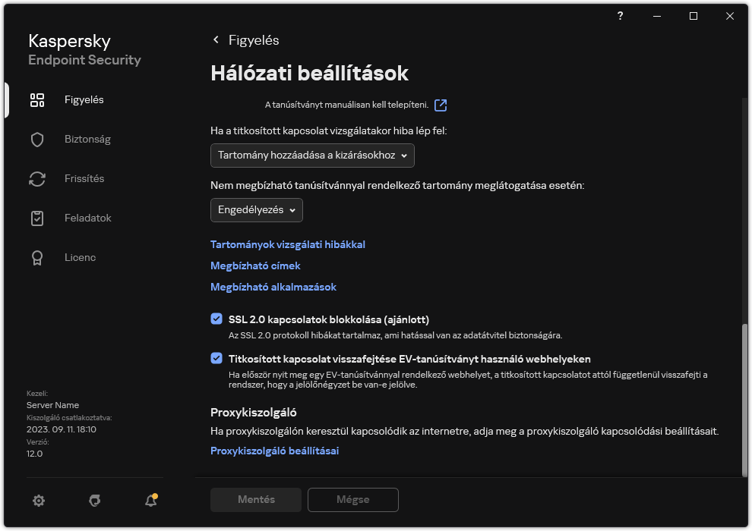Go back to Figyelés via header arrow
The image size is (752, 531).
point(216,39)
